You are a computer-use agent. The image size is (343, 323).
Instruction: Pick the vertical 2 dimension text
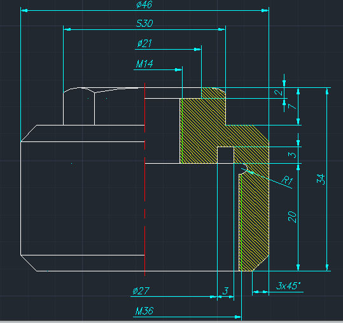click(x=278, y=92)
